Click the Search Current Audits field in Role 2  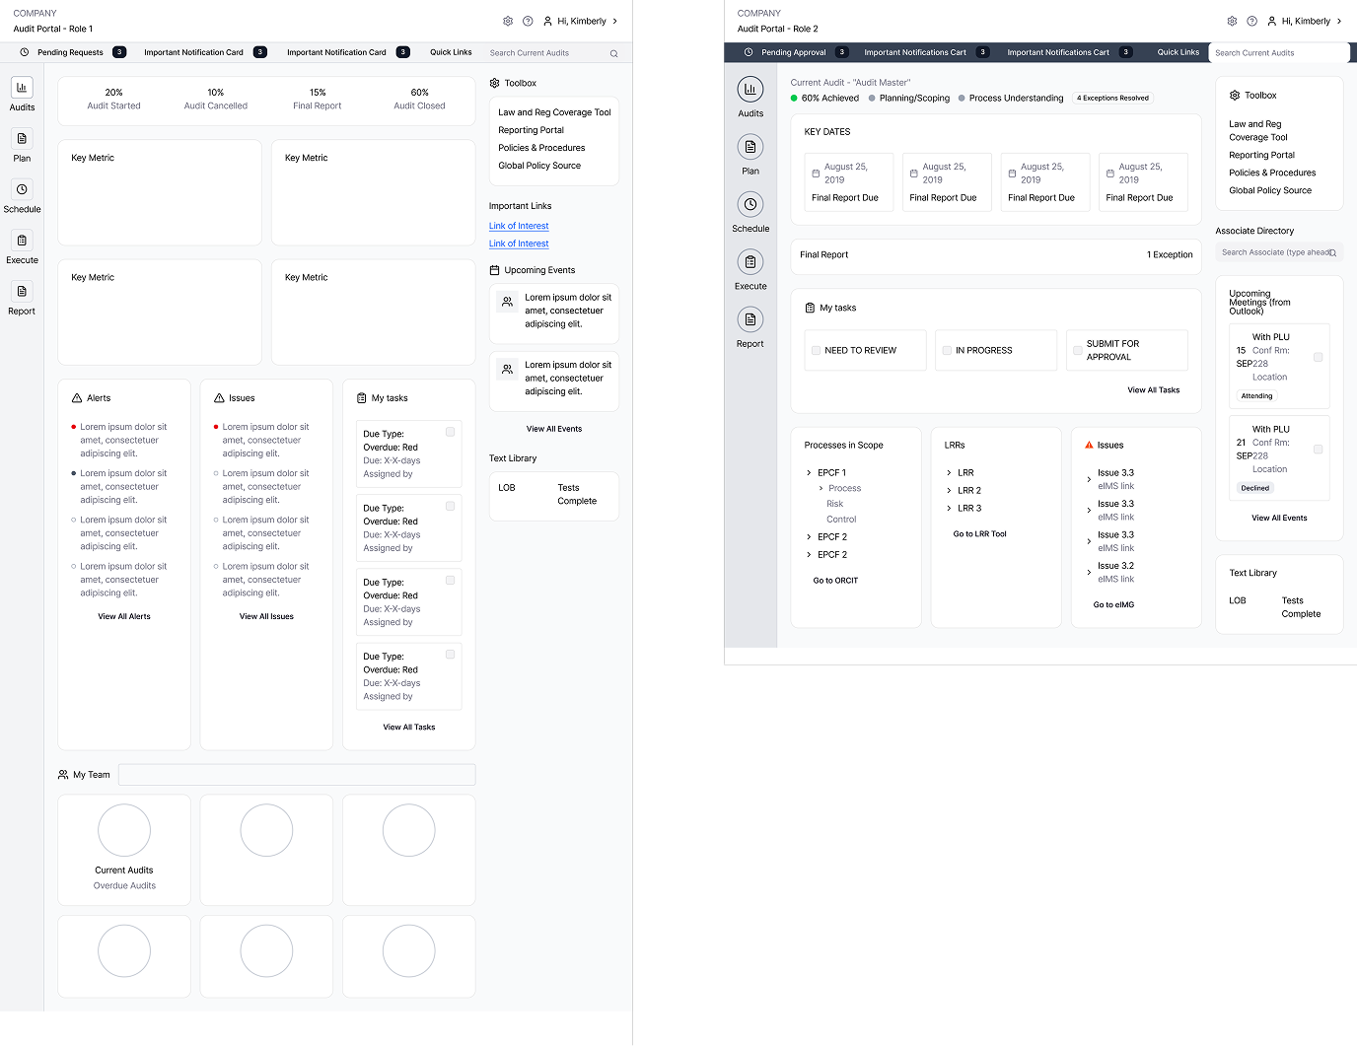1278,53
